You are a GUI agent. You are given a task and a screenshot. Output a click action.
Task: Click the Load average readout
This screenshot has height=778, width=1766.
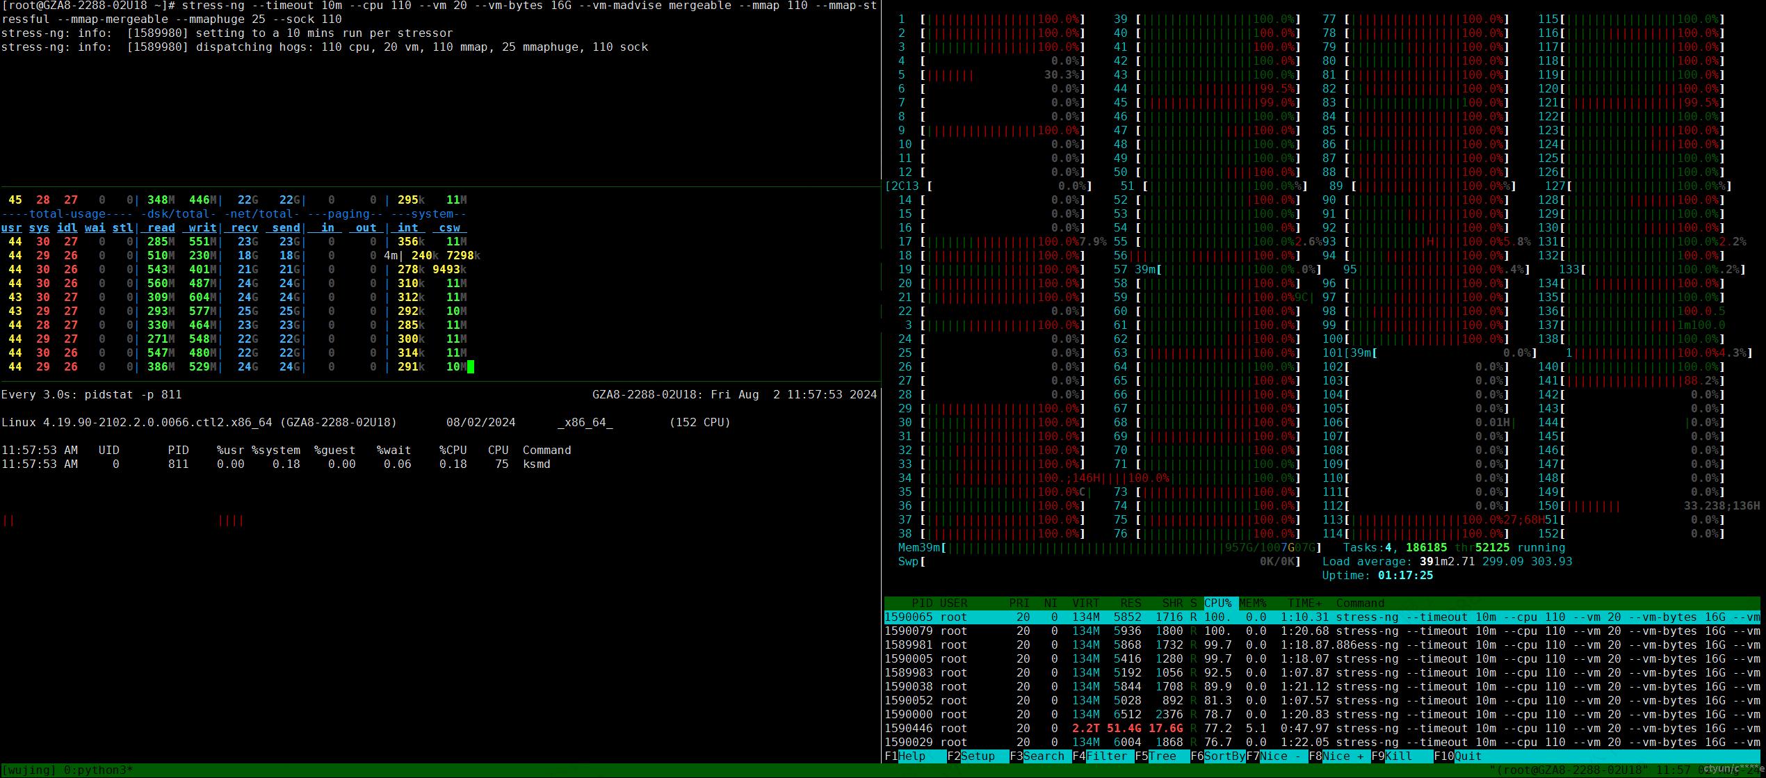click(x=1447, y=561)
